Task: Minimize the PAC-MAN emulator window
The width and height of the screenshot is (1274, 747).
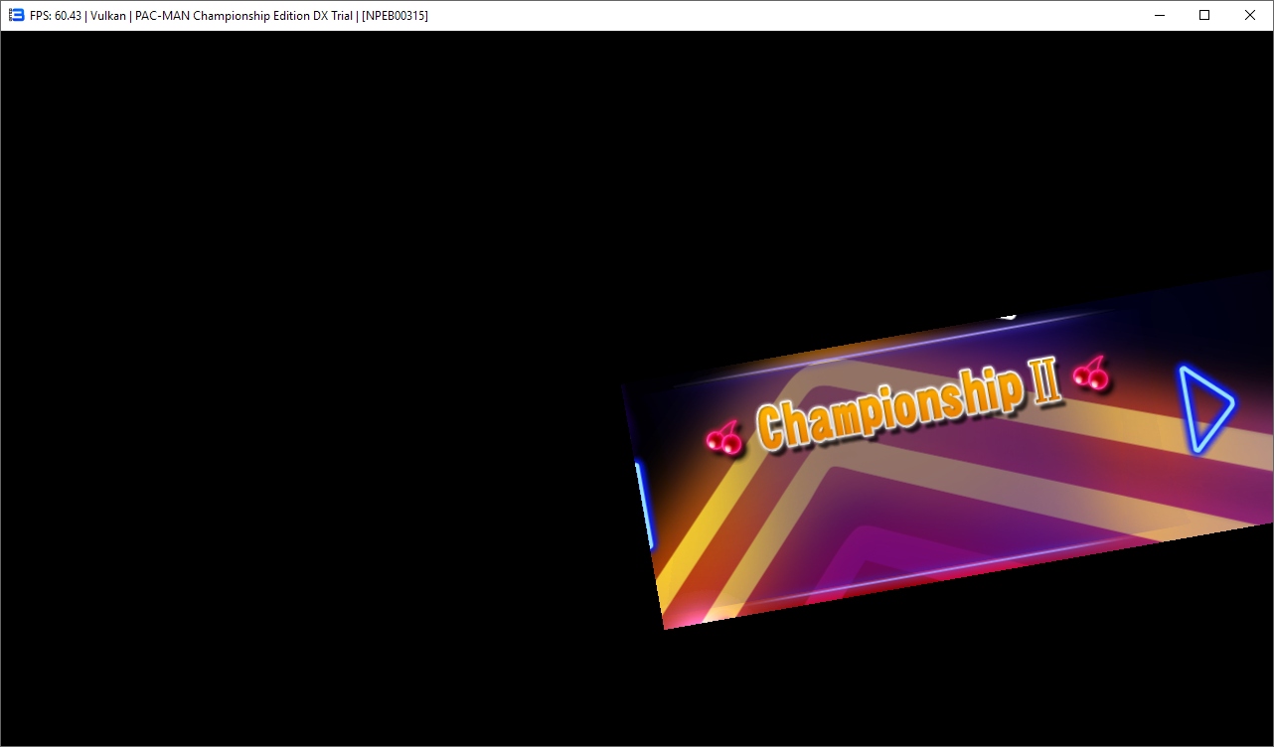Action: click(x=1159, y=15)
